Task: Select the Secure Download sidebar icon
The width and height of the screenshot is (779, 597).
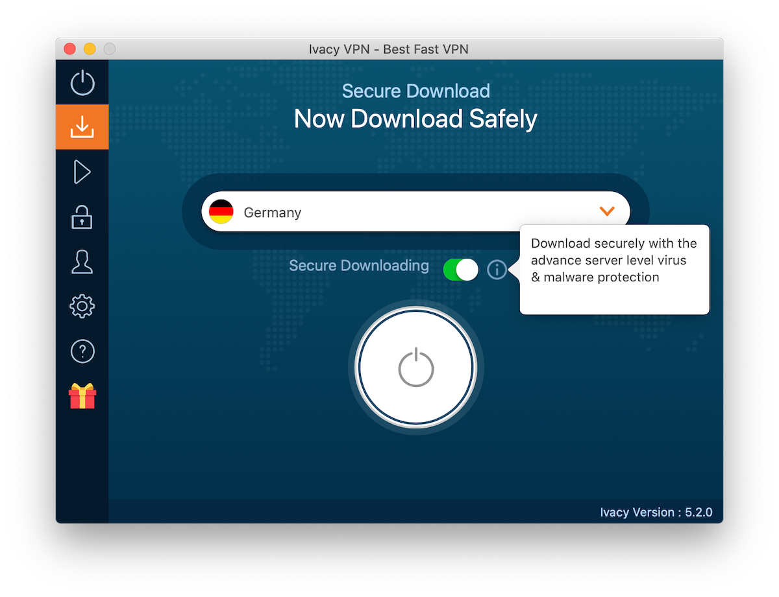Action: click(x=82, y=127)
